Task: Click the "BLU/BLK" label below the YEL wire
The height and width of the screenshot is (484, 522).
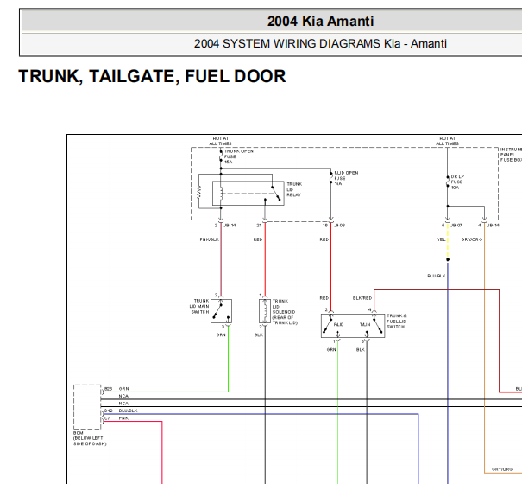Action: click(436, 276)
